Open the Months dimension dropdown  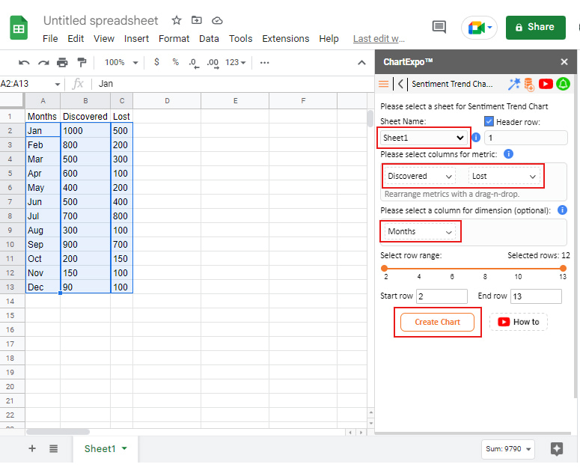420,231
